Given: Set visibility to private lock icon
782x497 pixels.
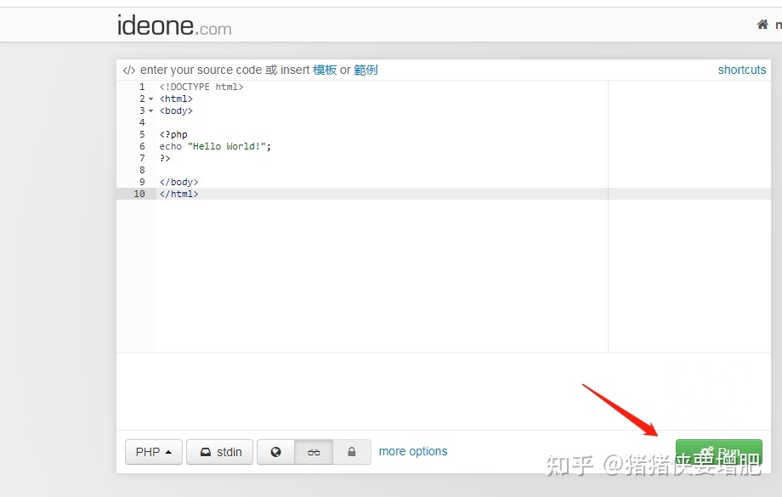Looking at the screenshot, I should (352, 452).
